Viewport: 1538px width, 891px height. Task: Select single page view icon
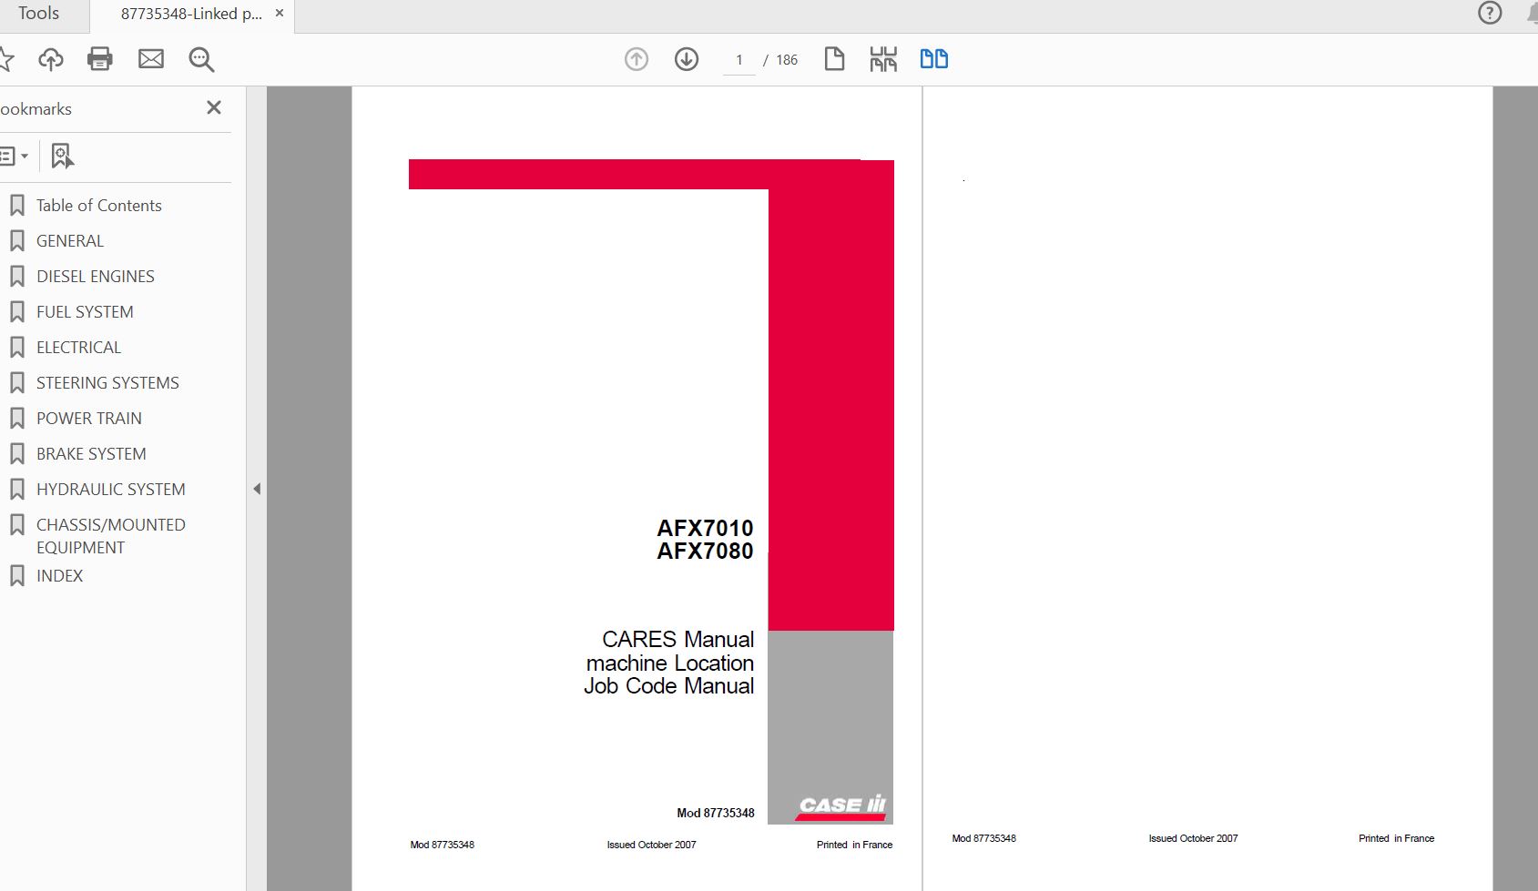pos(834,59)
